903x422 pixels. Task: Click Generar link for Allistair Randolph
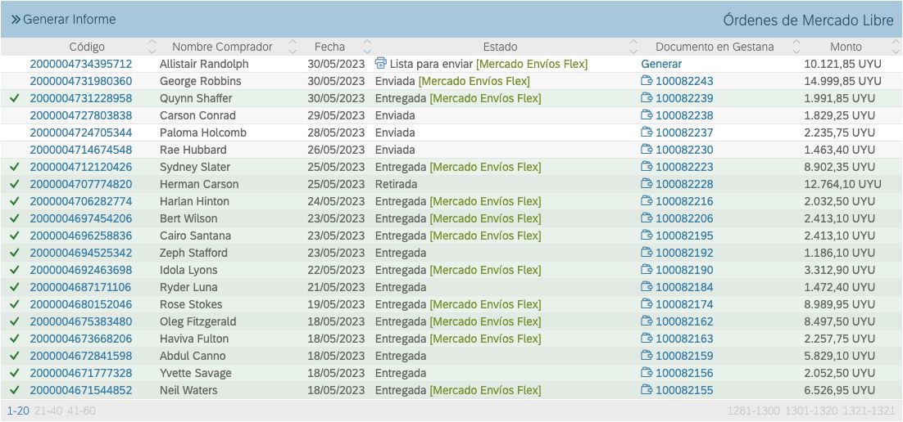coord(661,64)
